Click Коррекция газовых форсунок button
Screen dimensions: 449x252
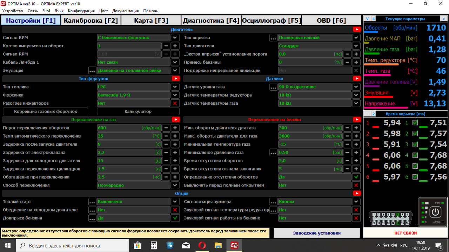coord(46,112)
